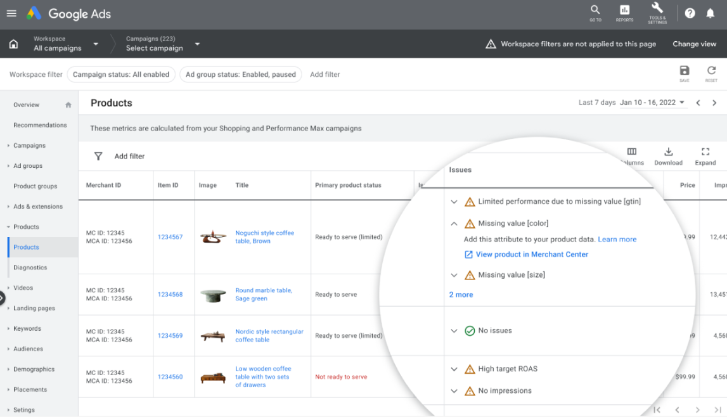727x417 pixels.
Task: Expand the High target ROAS issue
Action: [x=454, y=369]
